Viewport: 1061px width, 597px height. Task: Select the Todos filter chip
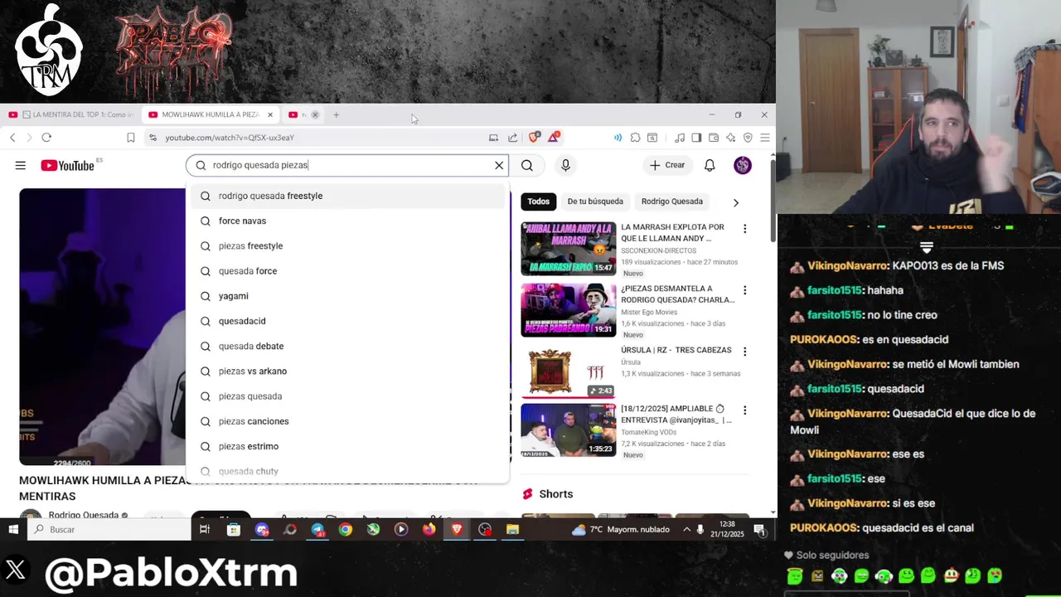click(538, 201)
